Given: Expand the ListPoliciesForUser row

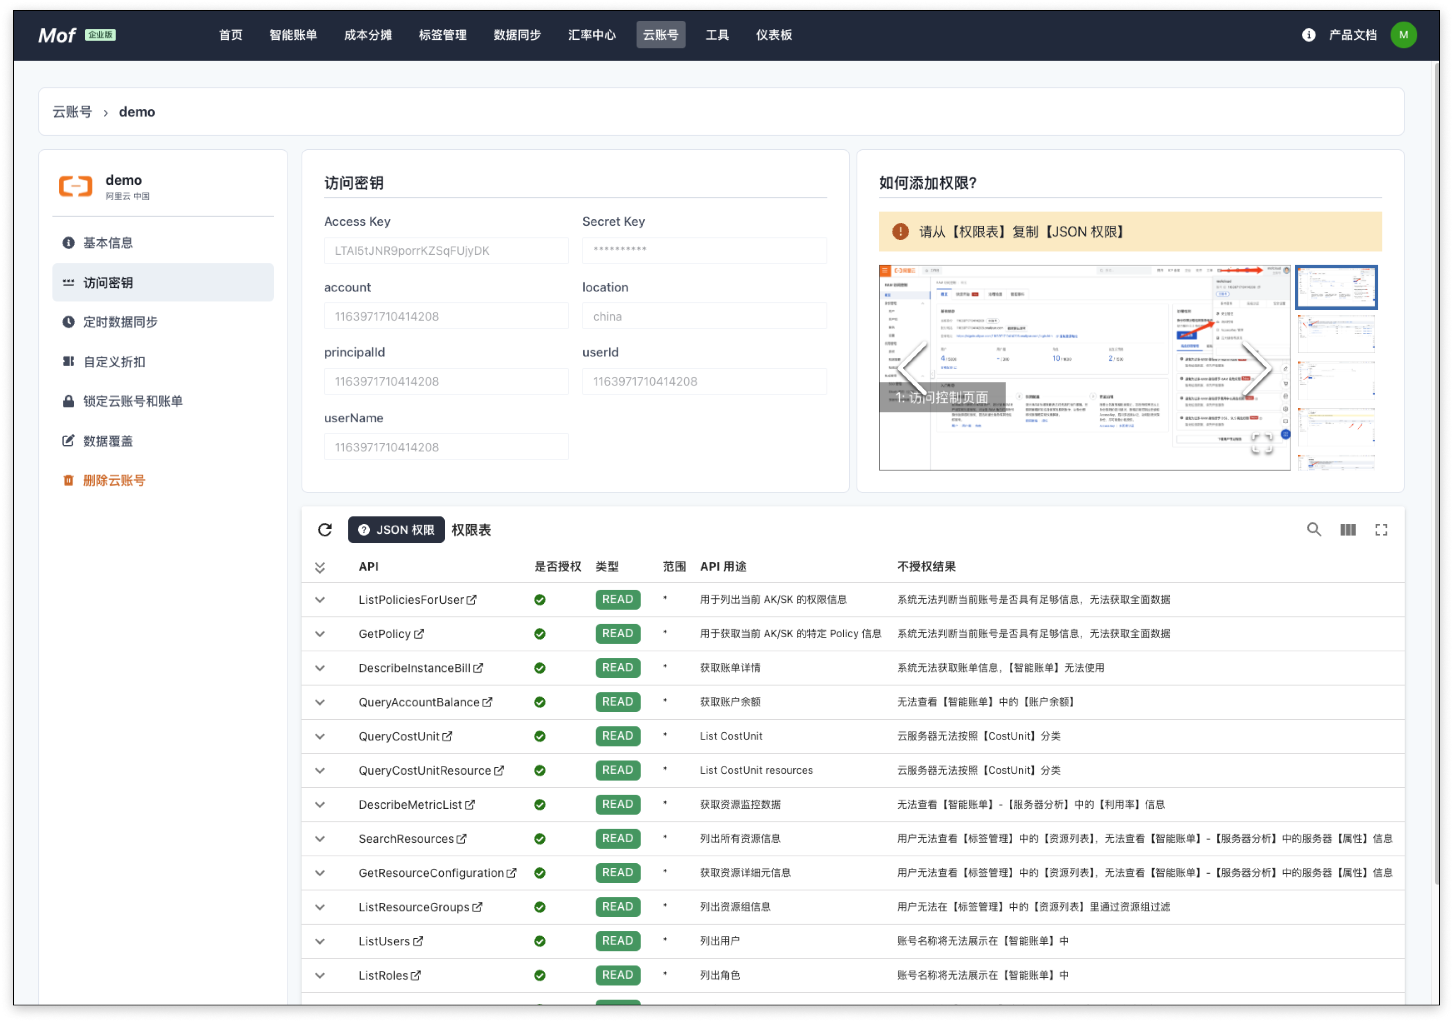Looking at the screenshot, I should [320, 599].
